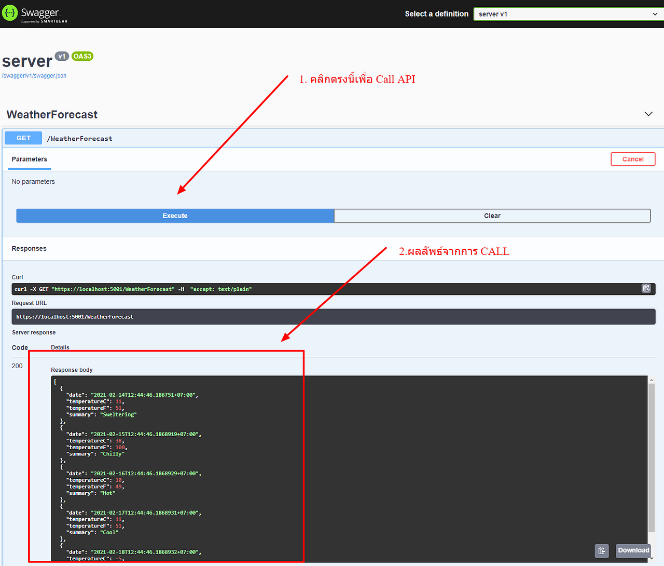Click the OAS3 specification badge
This screenshot has width=664, height=566.
click(x=82, y=56)
